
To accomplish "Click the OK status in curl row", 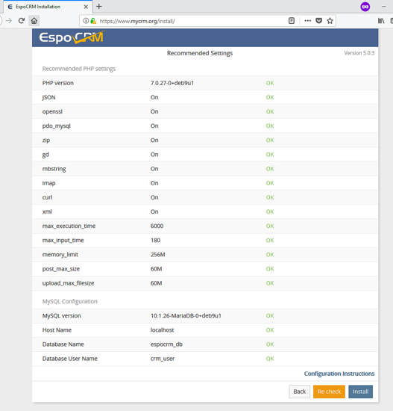I will pos(270,197).
